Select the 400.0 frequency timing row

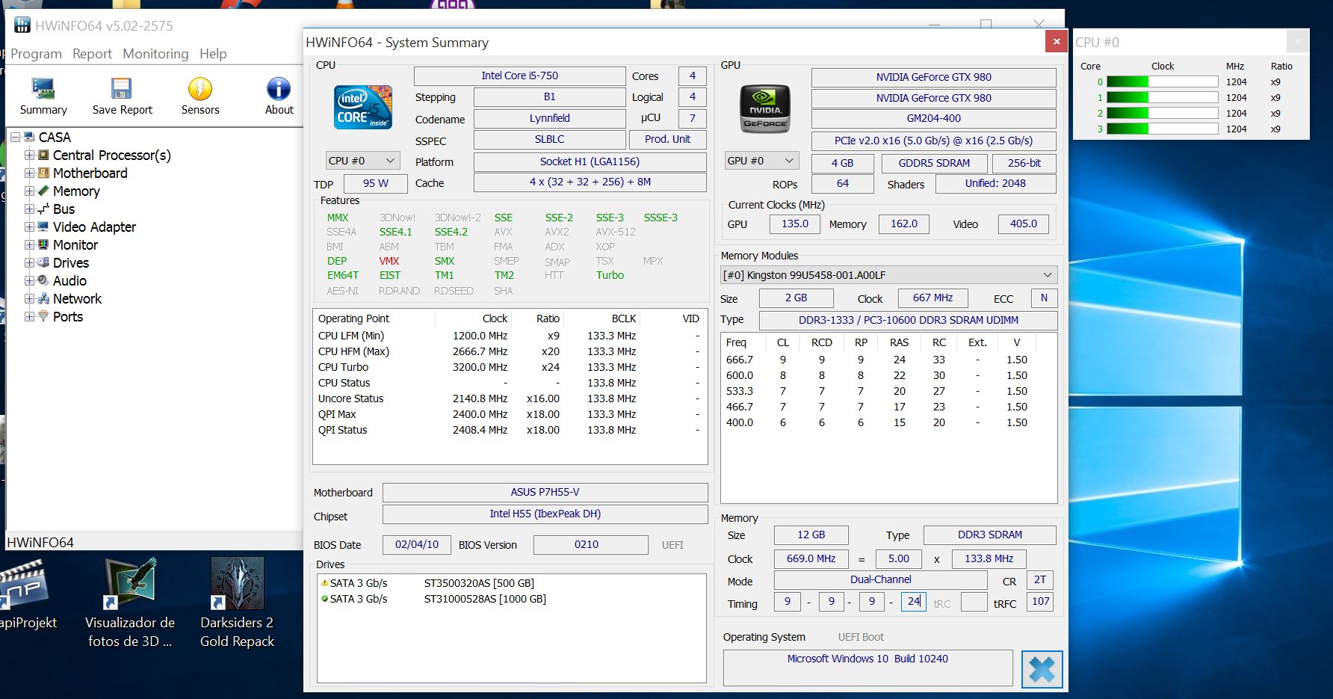(888, 422)
